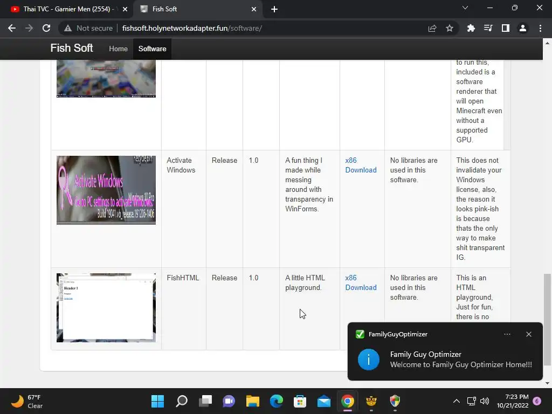Image resolution: width=552 pixels, height=414 pixels.
Task: Open Task View on the taskbar
Action: click(x=205, y=401)
